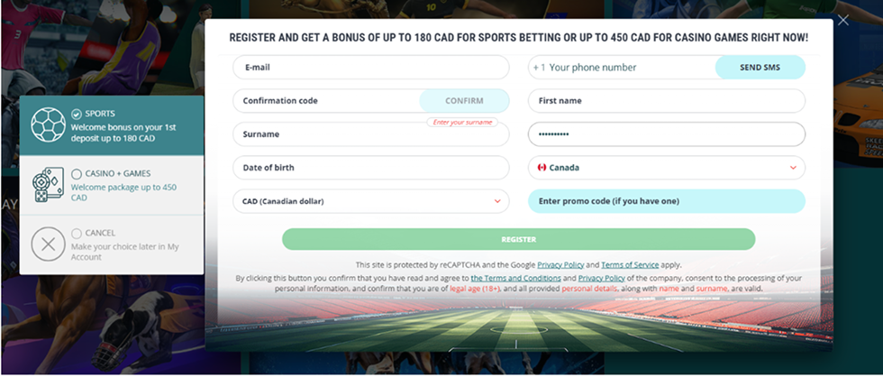
Task: Select the Cancel bonus radio button
Action: point(77,233)
